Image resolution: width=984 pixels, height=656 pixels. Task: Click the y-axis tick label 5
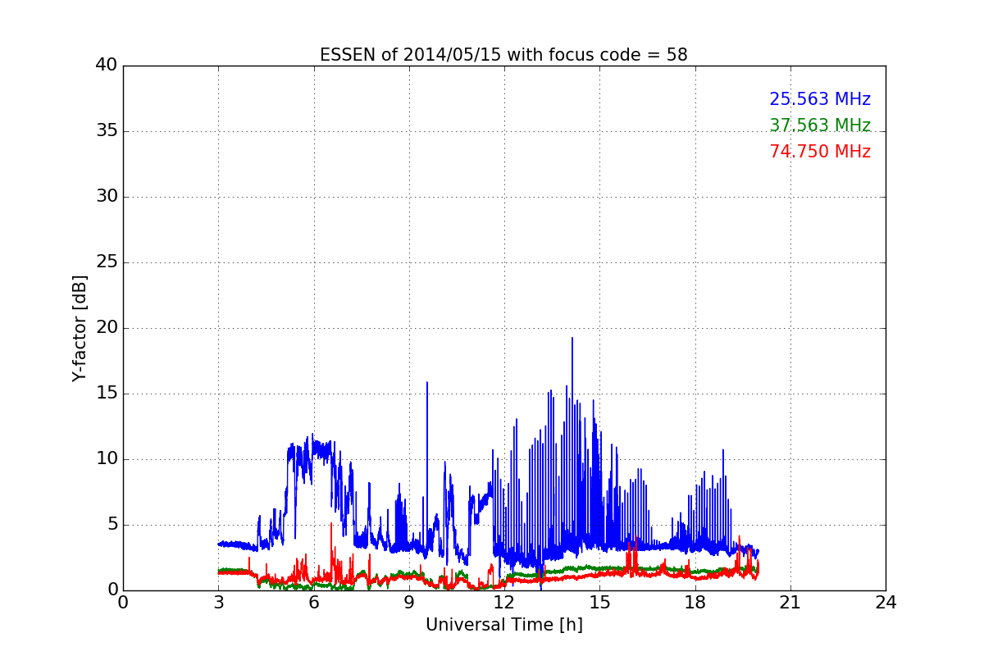tap(112, 525)
